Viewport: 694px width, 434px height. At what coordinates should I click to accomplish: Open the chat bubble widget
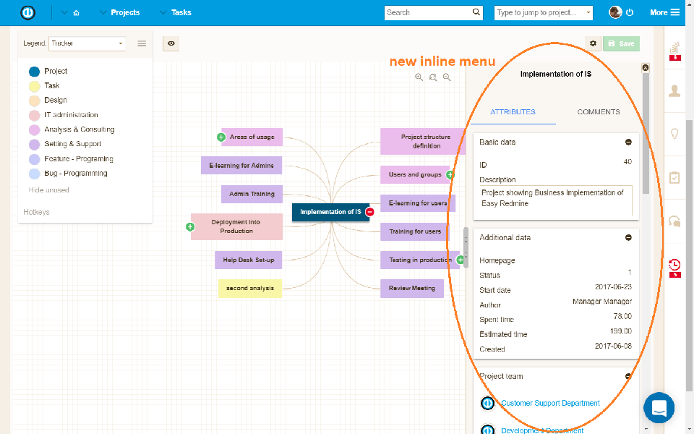[659, 408]
